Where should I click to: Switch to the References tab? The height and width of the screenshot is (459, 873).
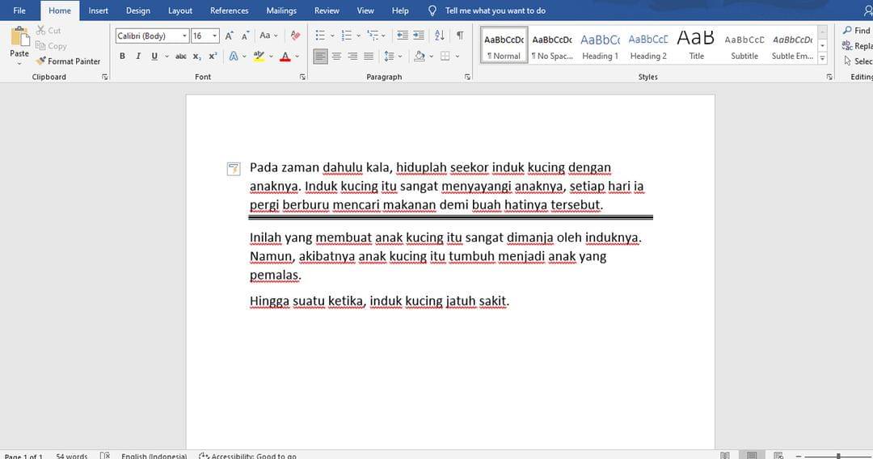point(229,11)
